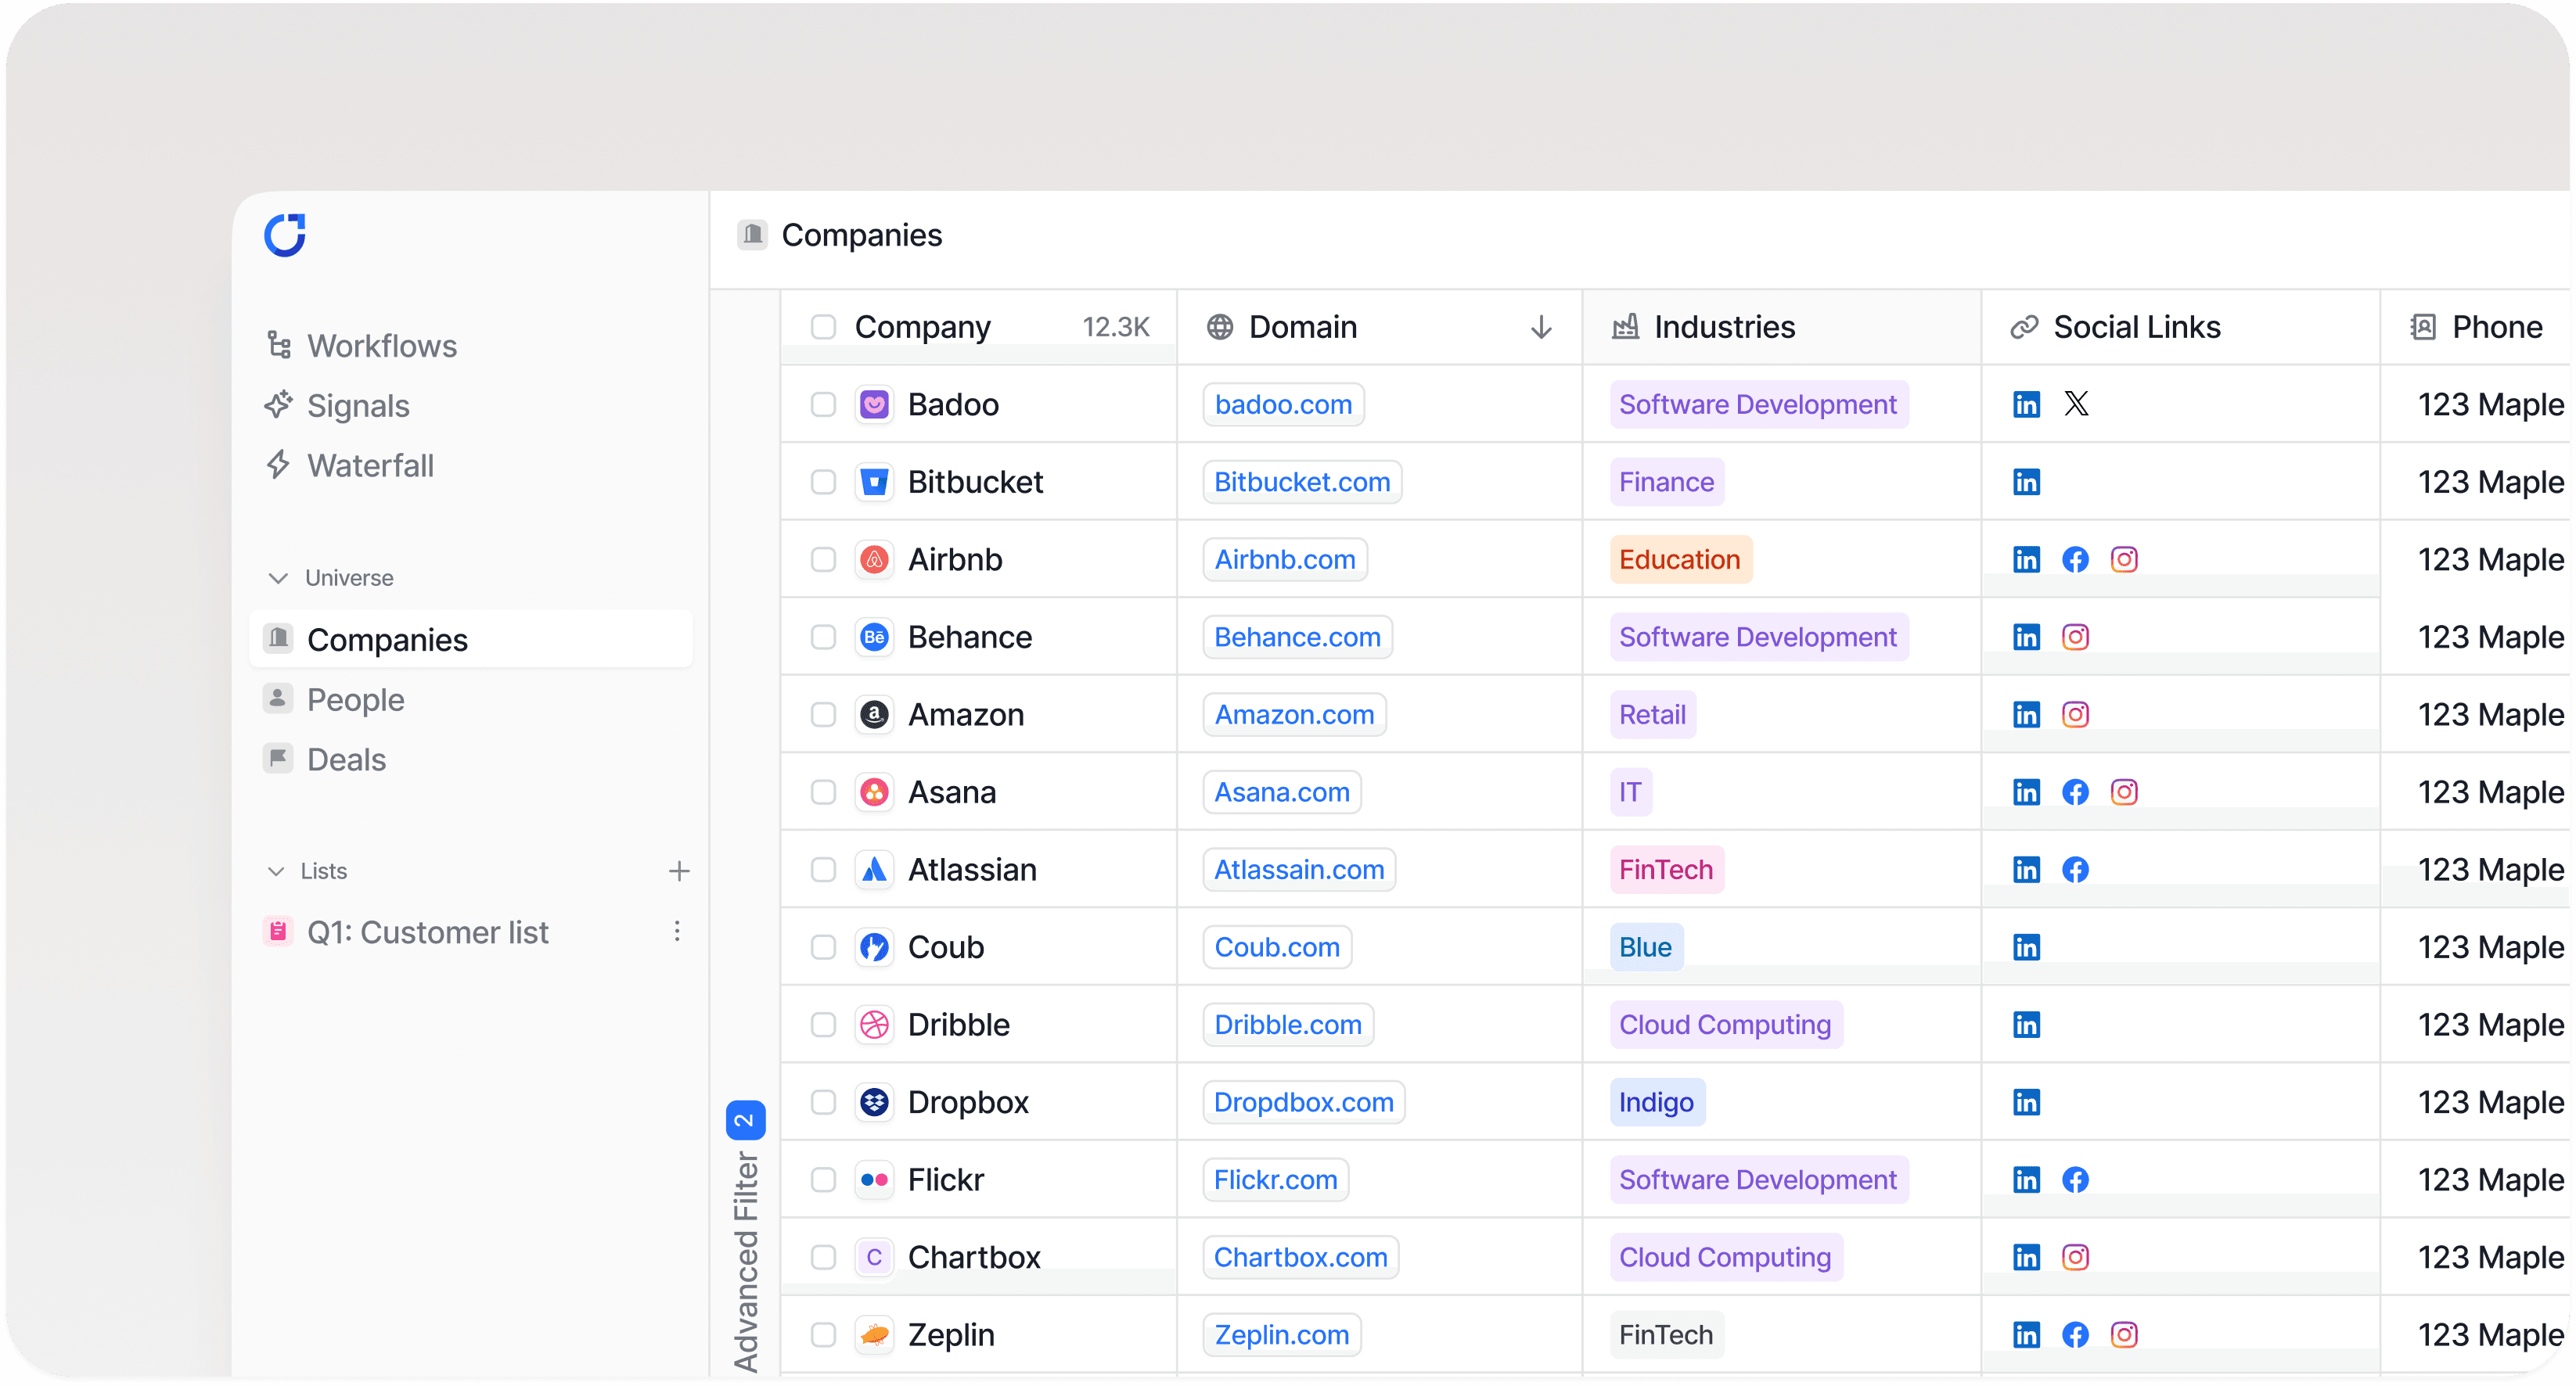Screen dimensions: 2576x1386
Task: Click the Behance company logo
Action: [874, 637]
